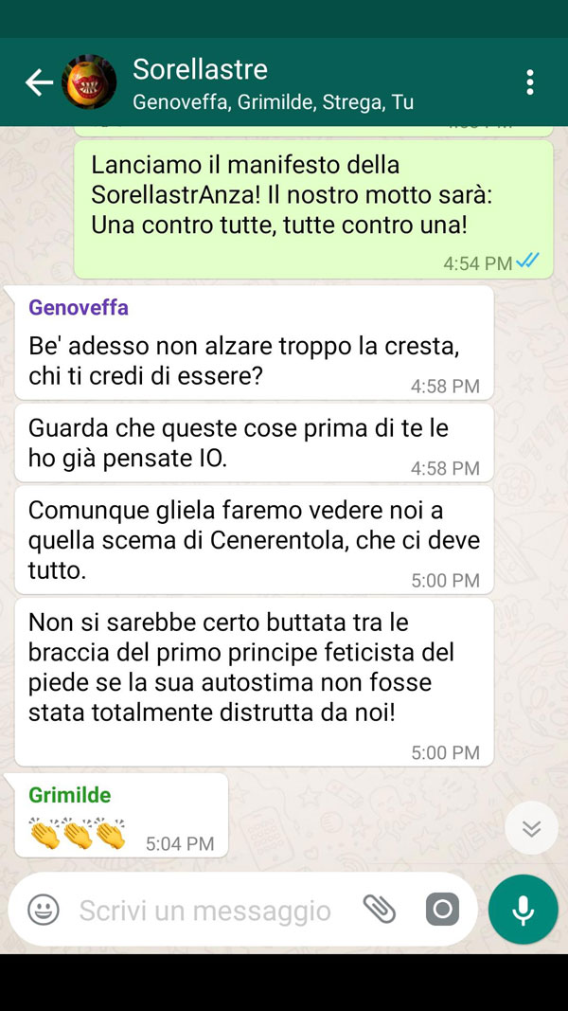The width and height of the screenshot is (568, 1011).
Task: Open the camera icon in message bar
Action: pyautogui.click(x=442, y=909)
